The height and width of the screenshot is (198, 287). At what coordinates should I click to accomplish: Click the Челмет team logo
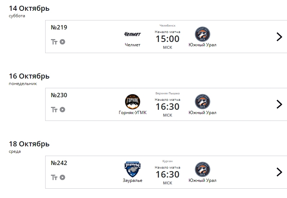point(132,34)
